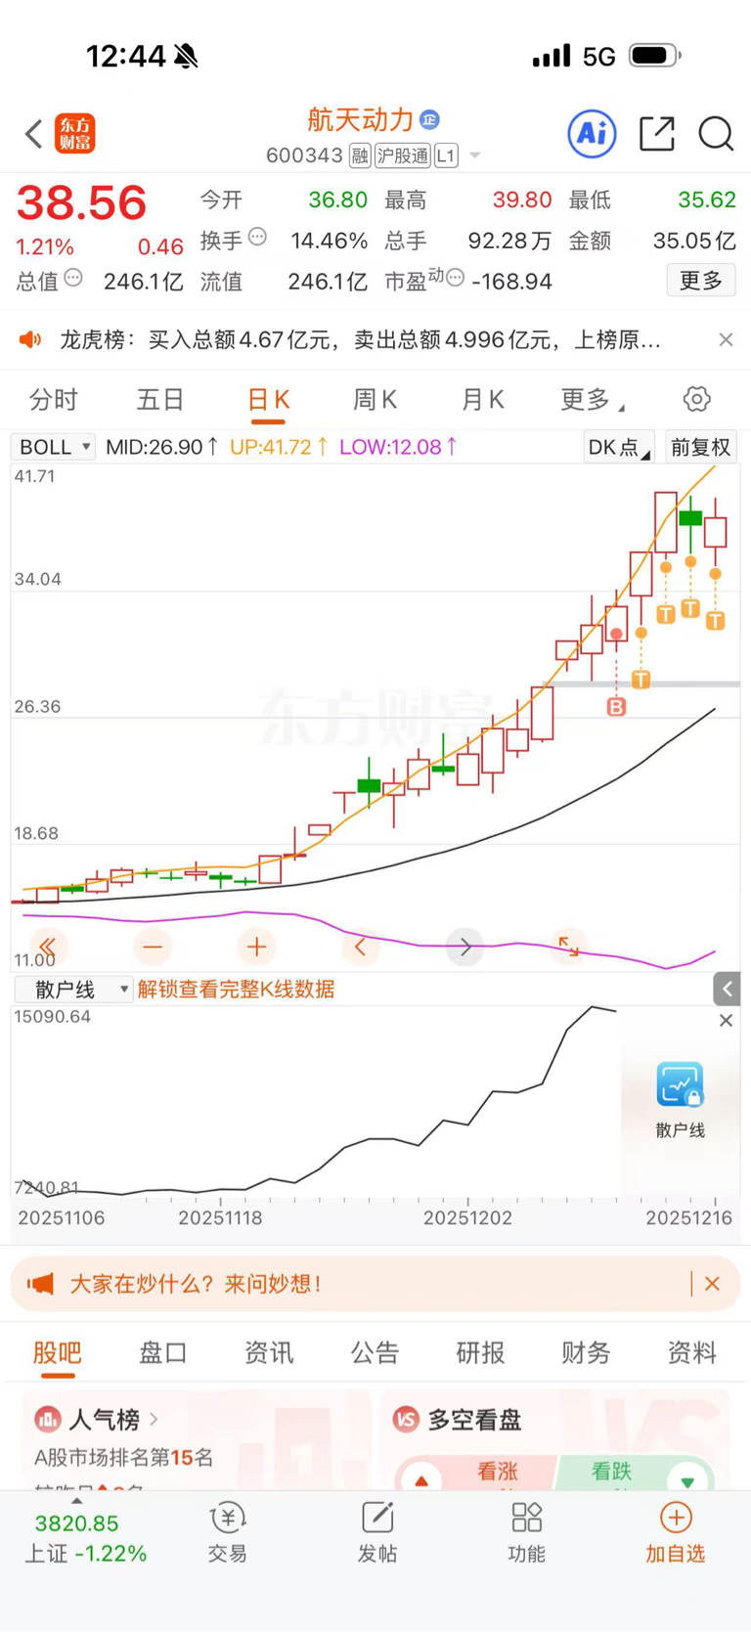The image size is (751, 1632).
Task: Tap the 企 badge beside 航天动力
Action: 429,119
